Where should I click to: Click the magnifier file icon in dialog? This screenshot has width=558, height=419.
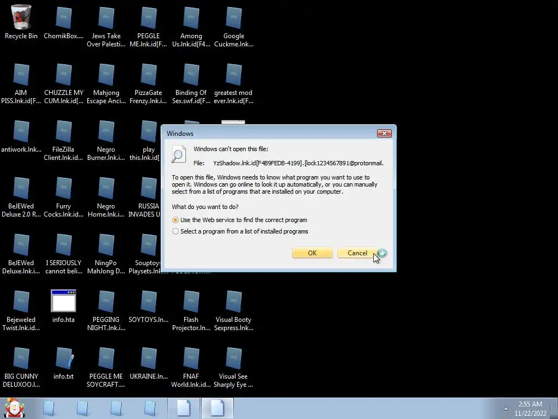click(179, 154)
